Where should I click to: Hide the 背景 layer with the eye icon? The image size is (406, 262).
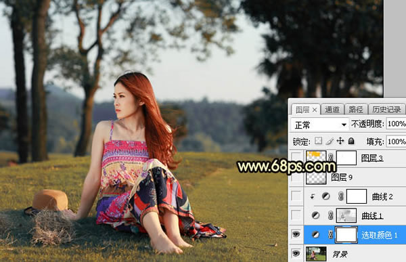296,253
